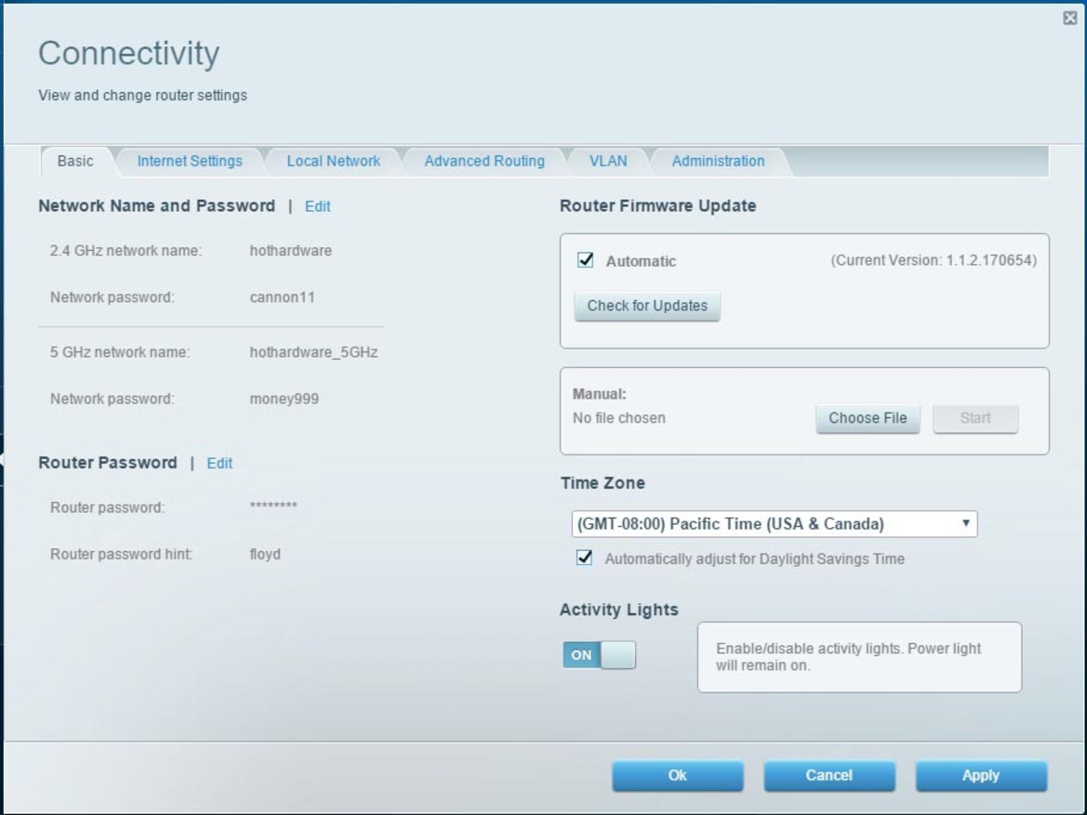Open the Internet Settings tab
1087x815 pixels.
(x=190, y=162)
